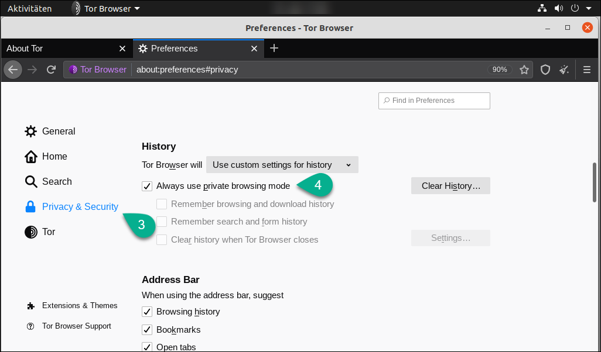This screenshot has width=601, height=352.
Task: Expand the history settings dropdown
Action: pyautogui.click(x=282, y=165)
